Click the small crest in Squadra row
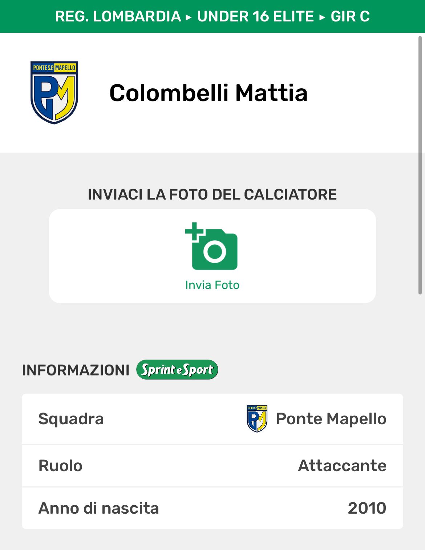The image size is (425, 550). [x=257, y=419]
